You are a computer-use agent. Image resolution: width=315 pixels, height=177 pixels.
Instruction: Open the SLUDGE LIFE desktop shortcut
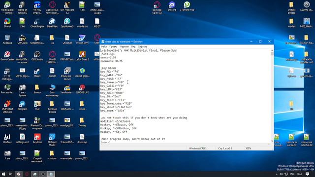[82, 89]
